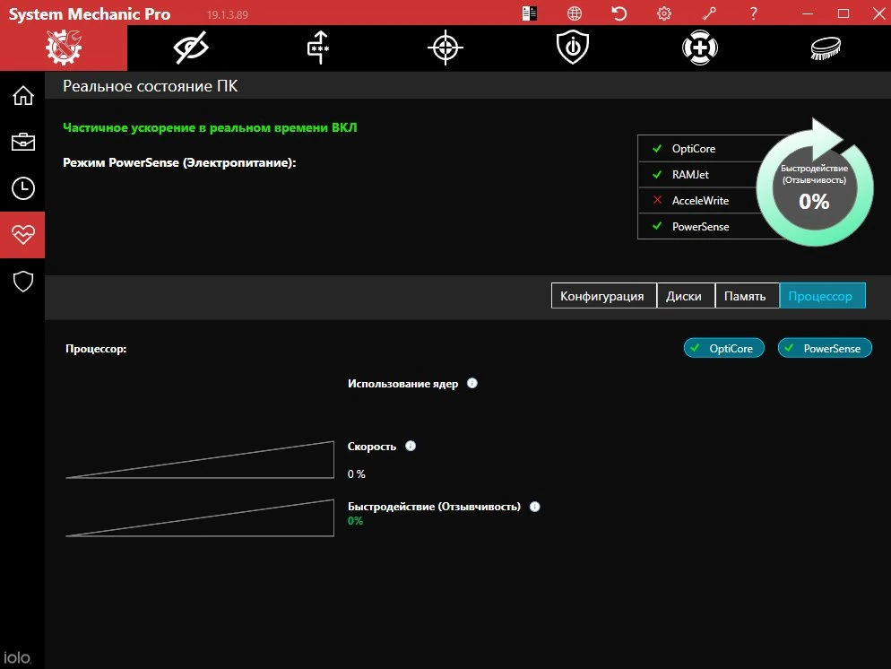Select the heart LiveBoost sidebar icon
Screen dimensions: 891x669
tap(22, 235)
